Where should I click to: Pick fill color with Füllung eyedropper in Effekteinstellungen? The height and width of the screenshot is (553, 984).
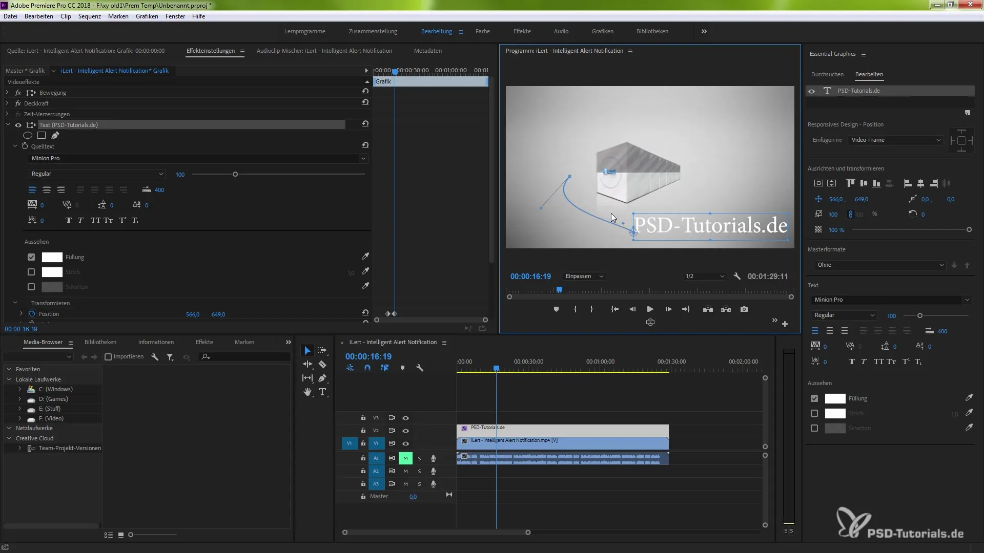pos(365,257)
